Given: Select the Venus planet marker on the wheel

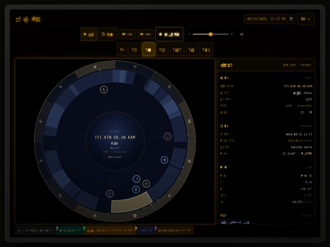Looking at the screenshot, I should [x=109, y=193].
